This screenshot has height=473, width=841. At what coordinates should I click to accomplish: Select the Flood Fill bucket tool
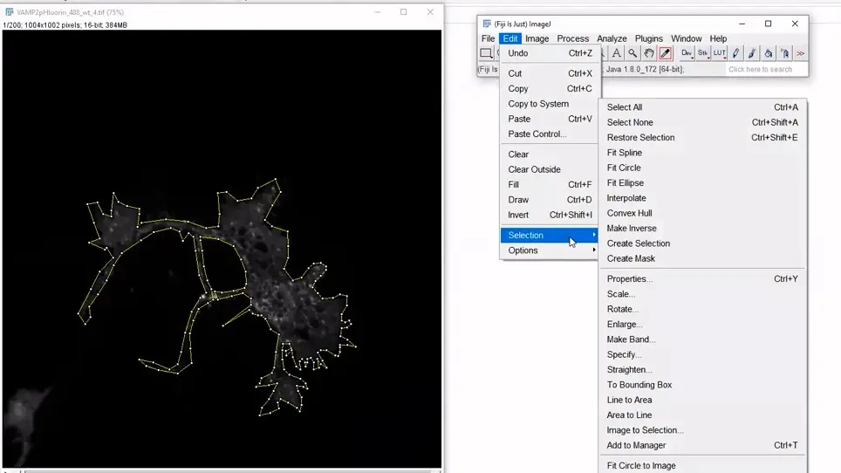pyautogui.click(x=769, y=53)
